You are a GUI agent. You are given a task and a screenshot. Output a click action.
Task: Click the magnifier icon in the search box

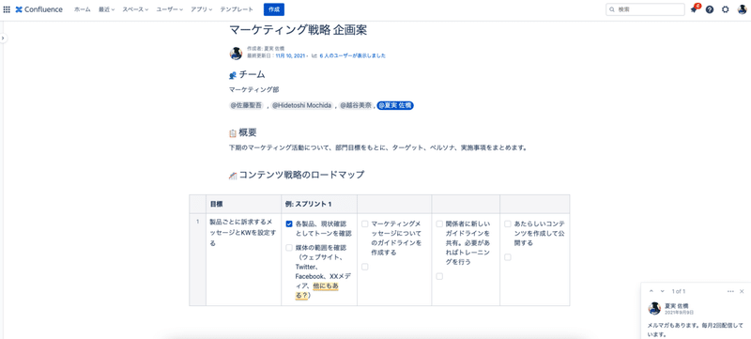(613, 9)
